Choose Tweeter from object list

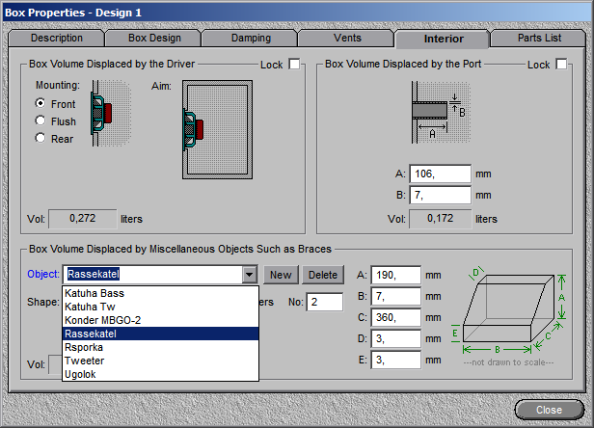coord(161,361)
